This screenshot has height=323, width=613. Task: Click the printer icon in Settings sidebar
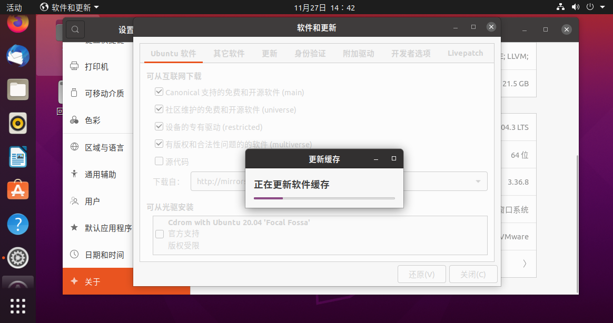(74, 66)
